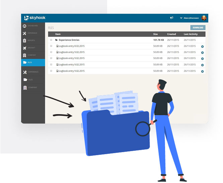Click the user avatar picture
The height and width of the screenshot is (183, 223).
[204, 18]
